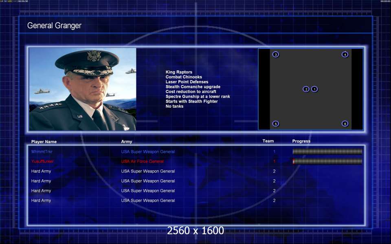Image resolution: width=391 pixels, height=244 pixels.
Task: Select player name "MhmmtTrkr"
Action: [x=42, y=152]
